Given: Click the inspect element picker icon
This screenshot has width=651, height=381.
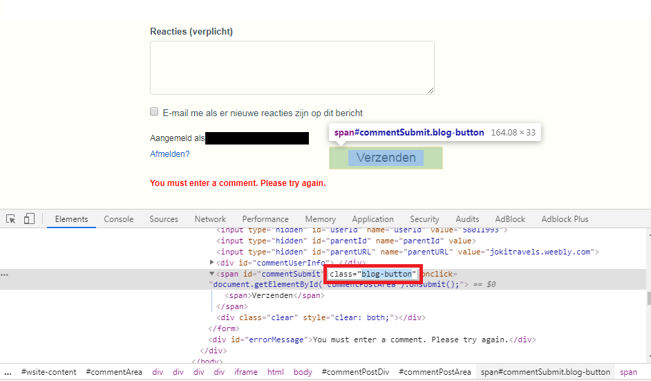Looking at the screenshot, I should tap(11, 219).
